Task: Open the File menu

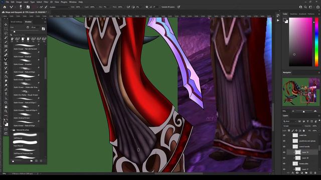Action: (x=7, y=2)
